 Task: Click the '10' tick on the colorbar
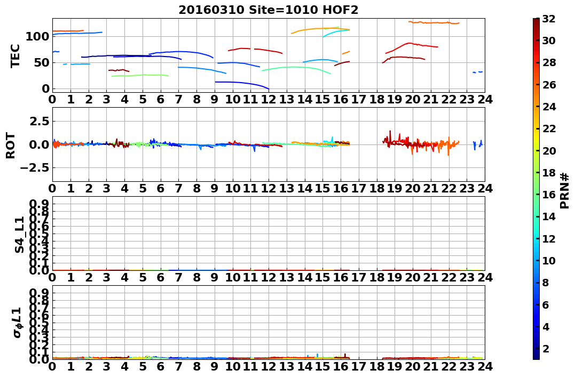(x=549, y=260)
